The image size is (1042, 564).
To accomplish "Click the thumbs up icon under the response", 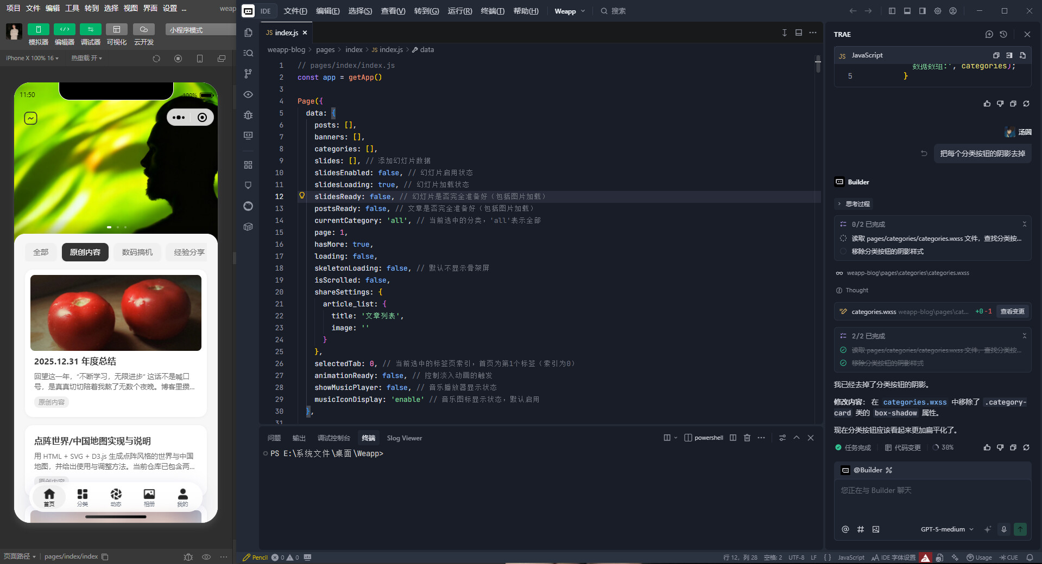I will click(x=987, y=447).
